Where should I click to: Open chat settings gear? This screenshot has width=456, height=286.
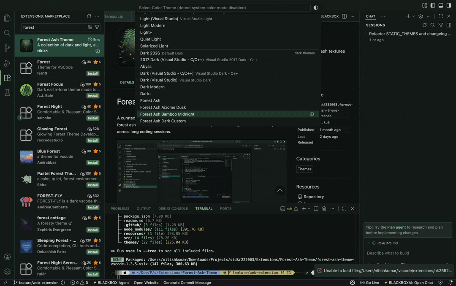[x=421, y=16]
